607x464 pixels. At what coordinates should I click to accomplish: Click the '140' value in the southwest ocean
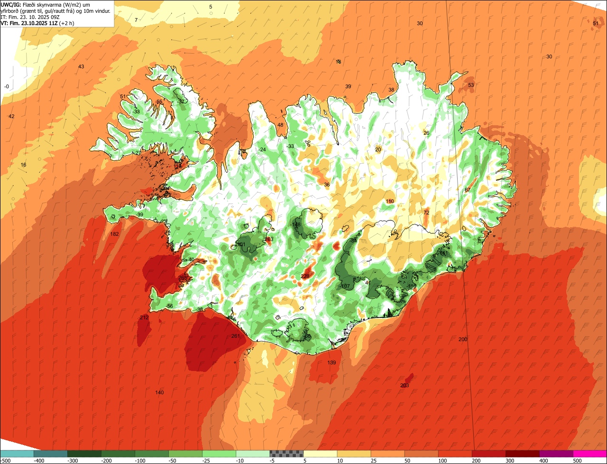(159, 392)
